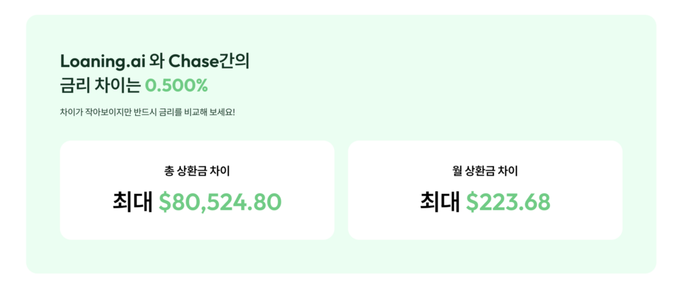Click empty green area below the cards
Image resolution: width=696 pixels, height=299 pixels.
click(340, 258)
